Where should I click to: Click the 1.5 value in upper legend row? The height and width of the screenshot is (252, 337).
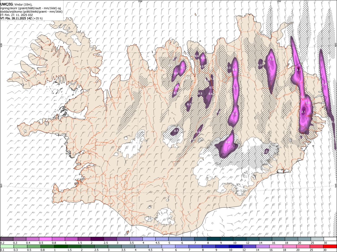[80, 243]
